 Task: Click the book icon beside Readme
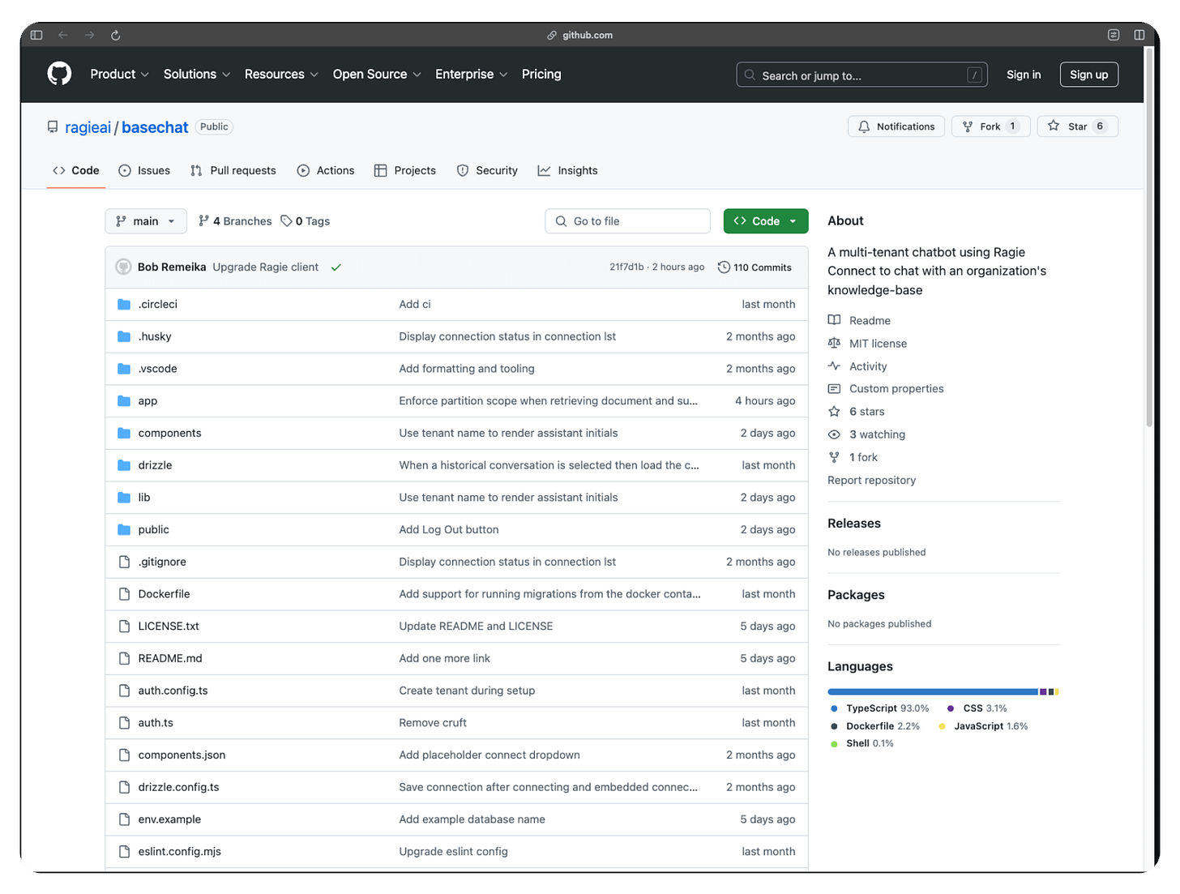click(x=834, y=320)
